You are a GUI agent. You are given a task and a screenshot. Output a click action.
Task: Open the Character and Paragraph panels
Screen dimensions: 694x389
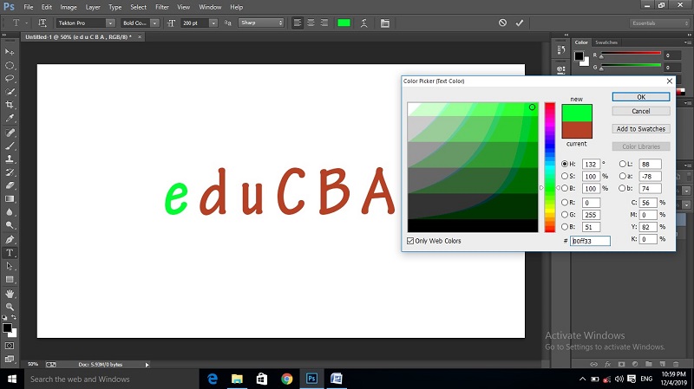385,23
